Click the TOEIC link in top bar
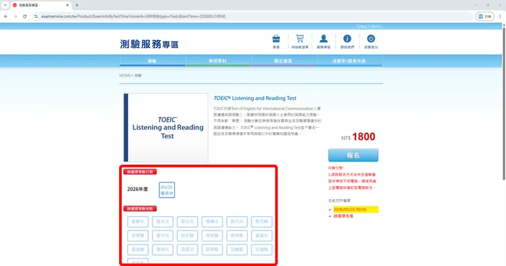 (x=362, y=27)
